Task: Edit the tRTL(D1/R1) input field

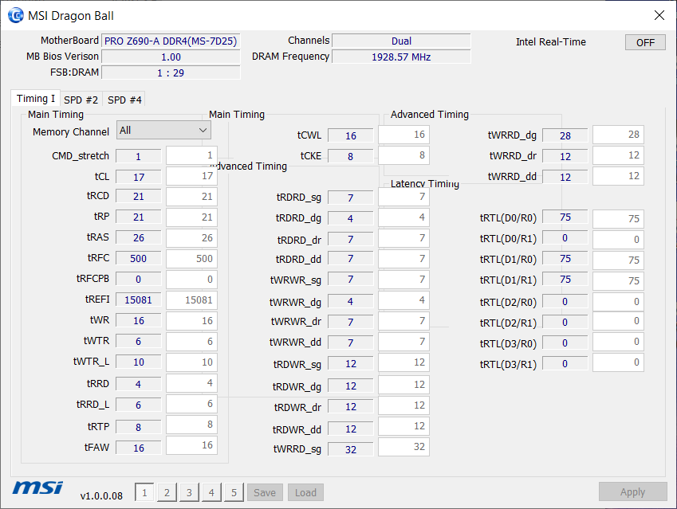Action: [618, 281]
